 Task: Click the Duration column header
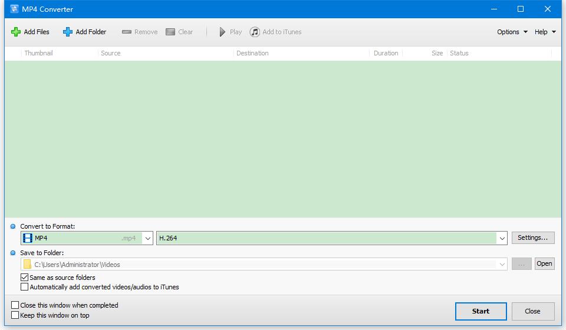[386, 53]
